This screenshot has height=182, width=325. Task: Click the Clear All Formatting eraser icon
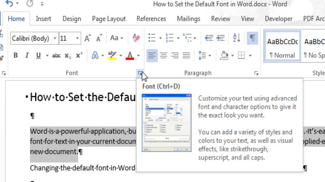point(136,38)
